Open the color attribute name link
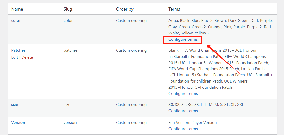 coord(16,21)
